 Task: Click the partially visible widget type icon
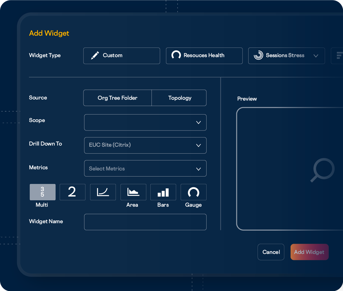(338, 56)
